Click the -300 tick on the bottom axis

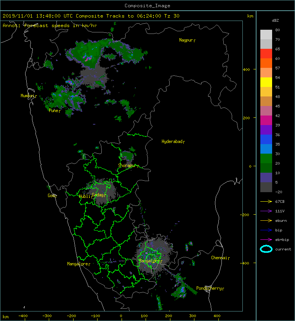point(47,316)
